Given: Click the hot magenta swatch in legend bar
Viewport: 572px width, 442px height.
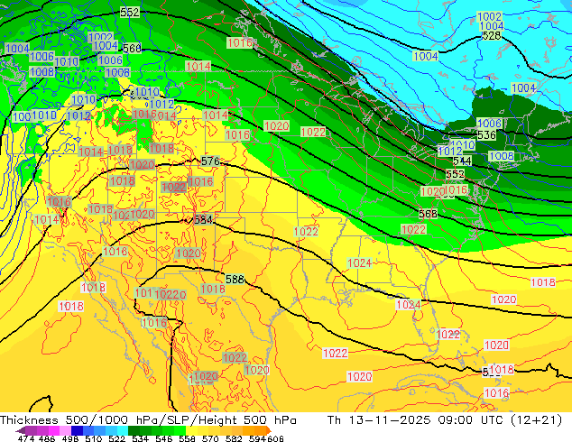Looking at the screenshot, I should 54,430.
